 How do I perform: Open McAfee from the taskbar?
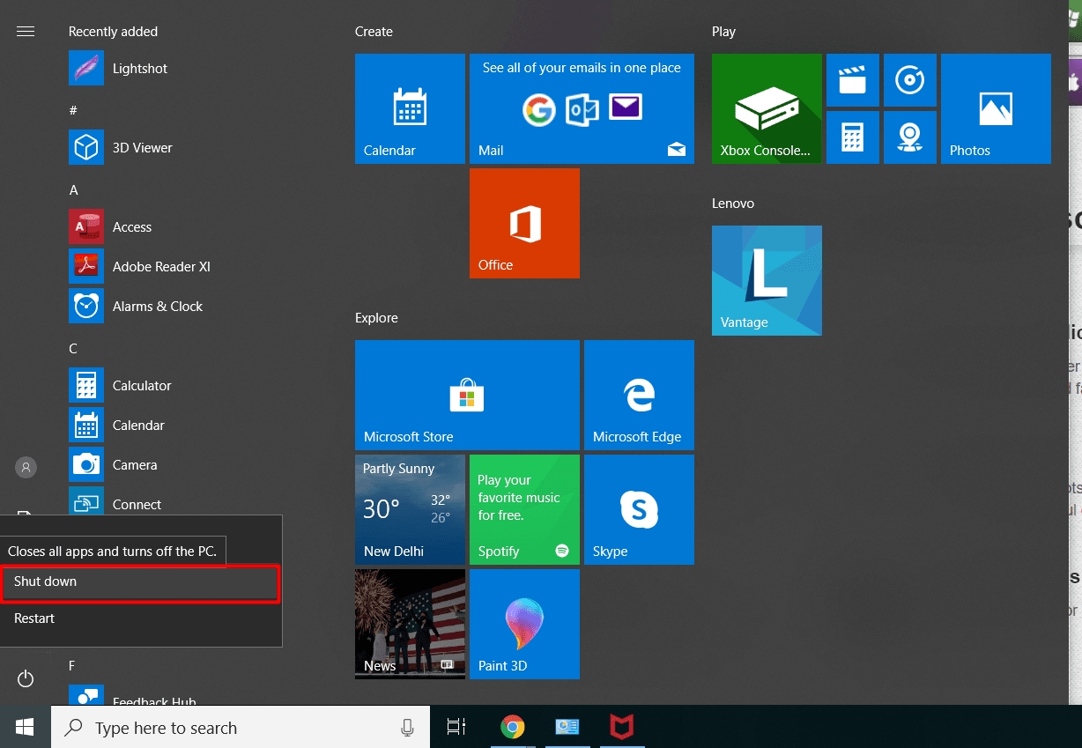click(x=621, y=727)
